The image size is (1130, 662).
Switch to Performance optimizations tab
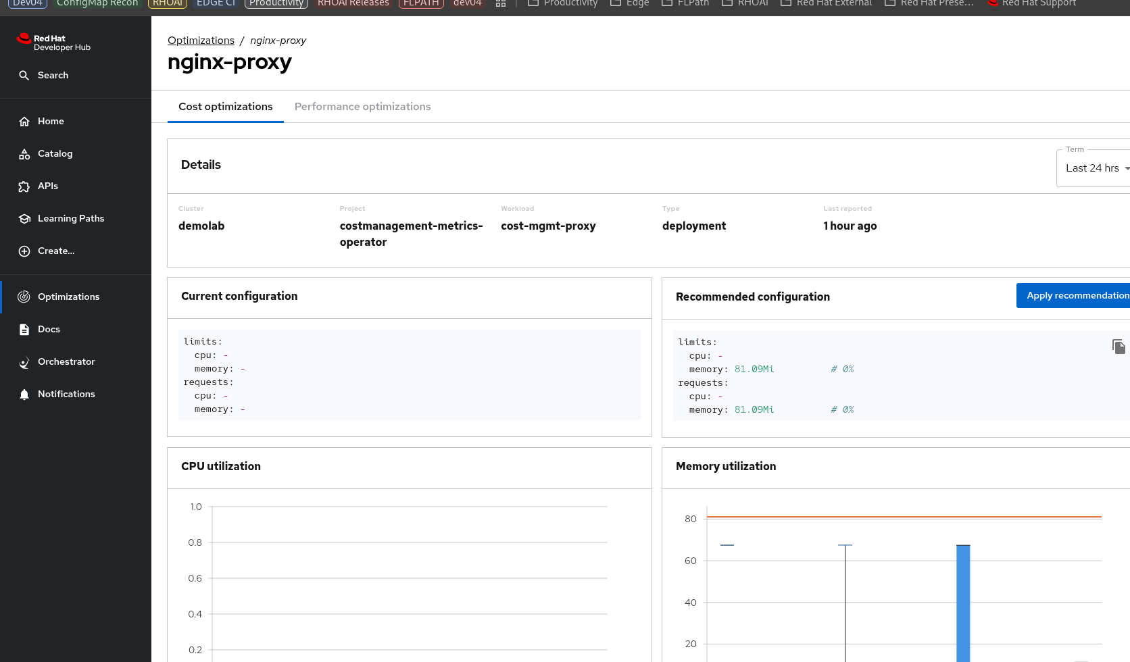point(362,107)
